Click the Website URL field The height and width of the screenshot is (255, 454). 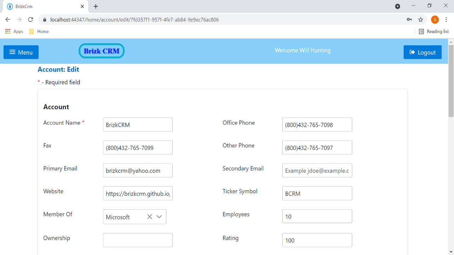point(138,193)
